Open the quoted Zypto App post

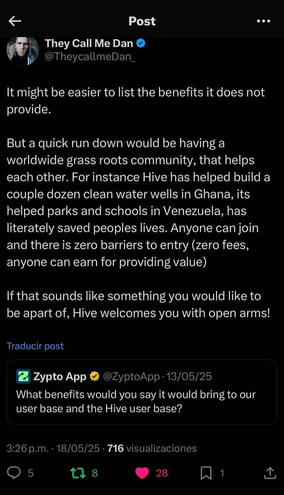click(142, 401)
